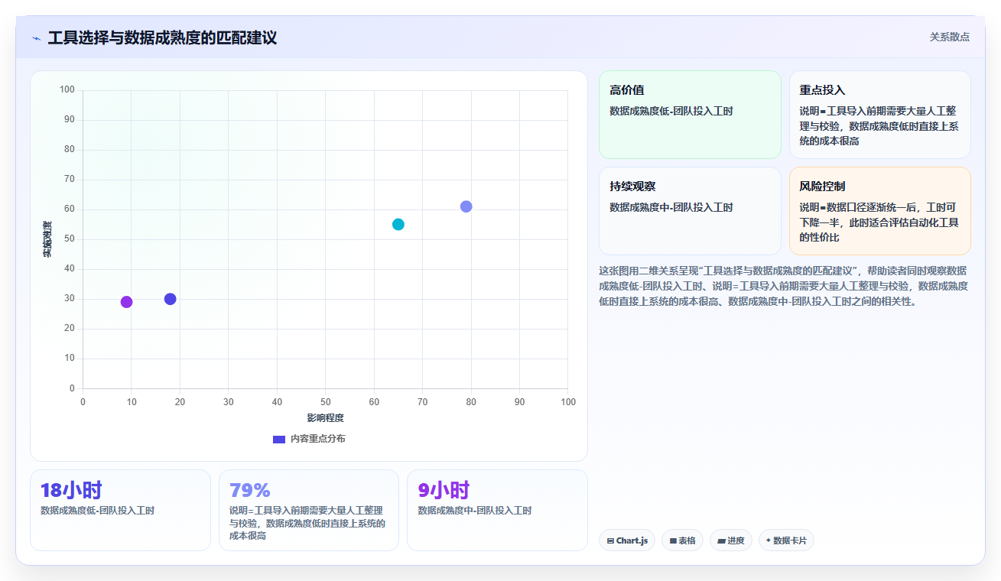Select the 表格 tag chip
Image resolution: width=1001 pixels, height=581 pixels.
[682, 540]
